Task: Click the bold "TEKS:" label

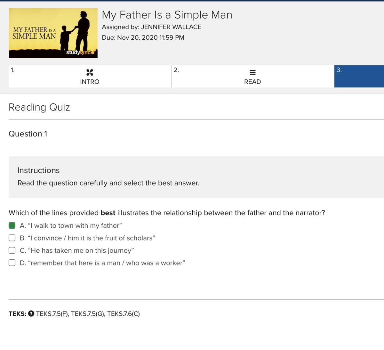Action: click(x=18, y=314)
